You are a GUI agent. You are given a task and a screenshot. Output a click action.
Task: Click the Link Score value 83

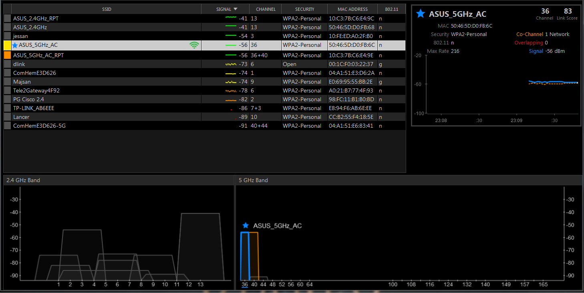[x=568, y=11]
